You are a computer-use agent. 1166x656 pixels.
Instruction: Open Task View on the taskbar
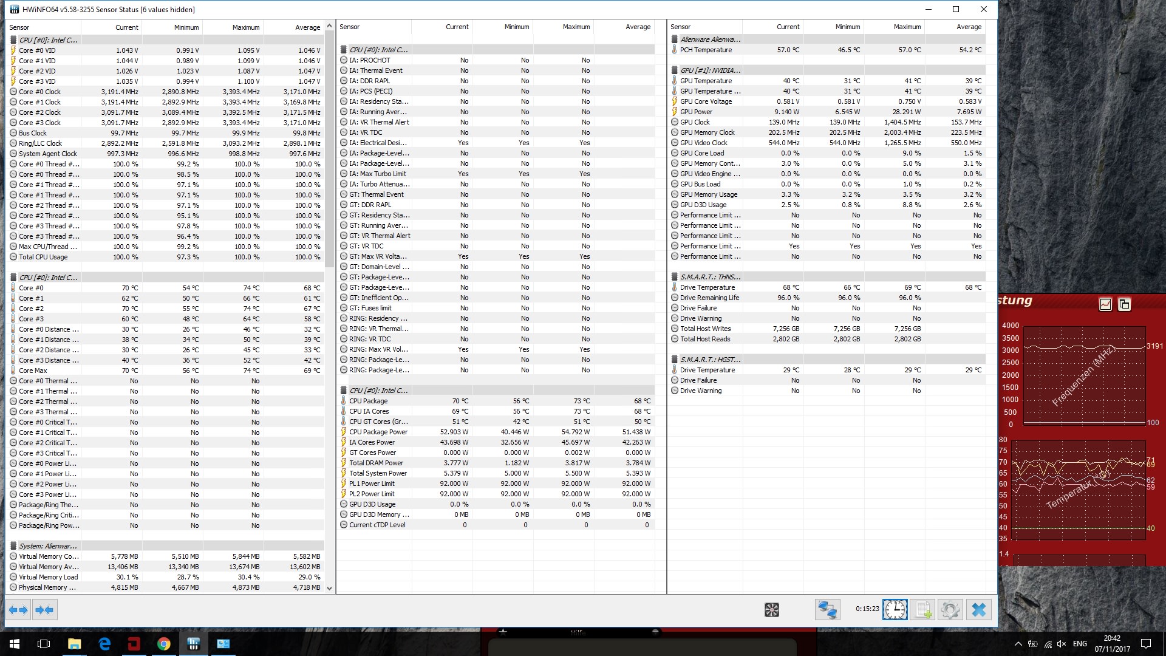(x=44, y=644)
